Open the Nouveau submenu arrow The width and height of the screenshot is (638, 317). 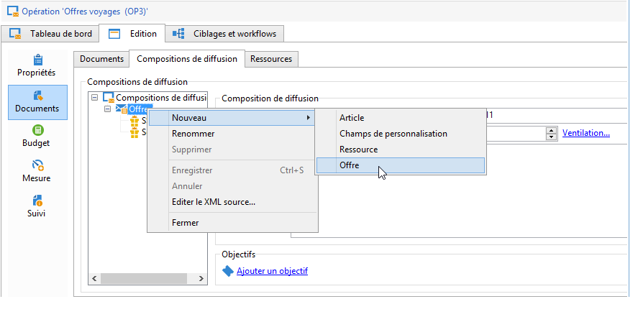pos(309,117)
